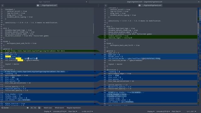Click the diff overview map on the far right
The height and width of the screenshot is (113, 201).
click(x=200, y=56)
